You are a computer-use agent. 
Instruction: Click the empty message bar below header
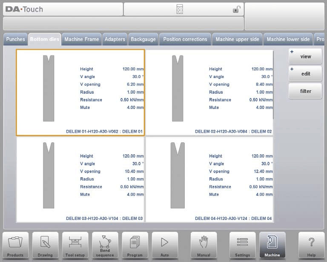tap(123, 23)
